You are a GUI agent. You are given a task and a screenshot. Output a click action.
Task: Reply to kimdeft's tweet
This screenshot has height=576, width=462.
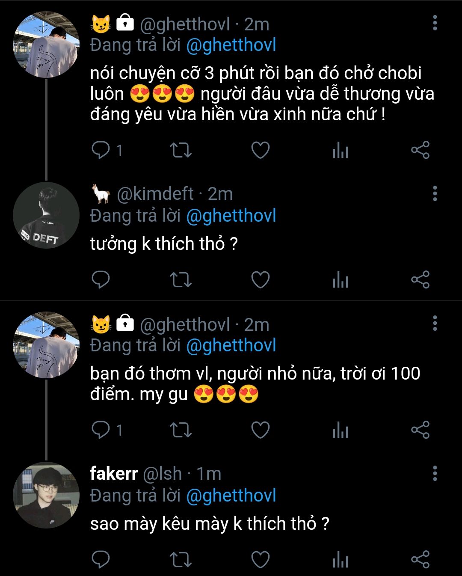point(101,280)
